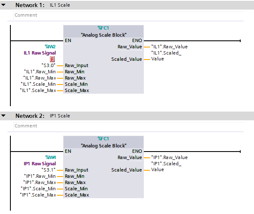
Task: Select the "IL1".Scale_Max input operand
Action: point(38,90)
